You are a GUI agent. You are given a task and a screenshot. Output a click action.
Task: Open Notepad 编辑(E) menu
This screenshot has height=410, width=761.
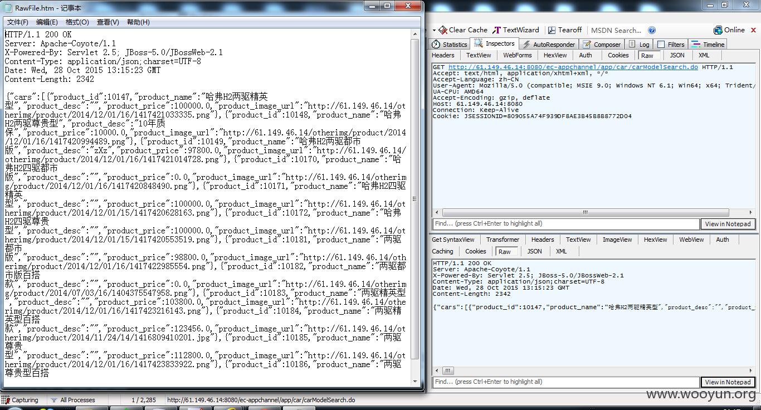tap(47, 22)
